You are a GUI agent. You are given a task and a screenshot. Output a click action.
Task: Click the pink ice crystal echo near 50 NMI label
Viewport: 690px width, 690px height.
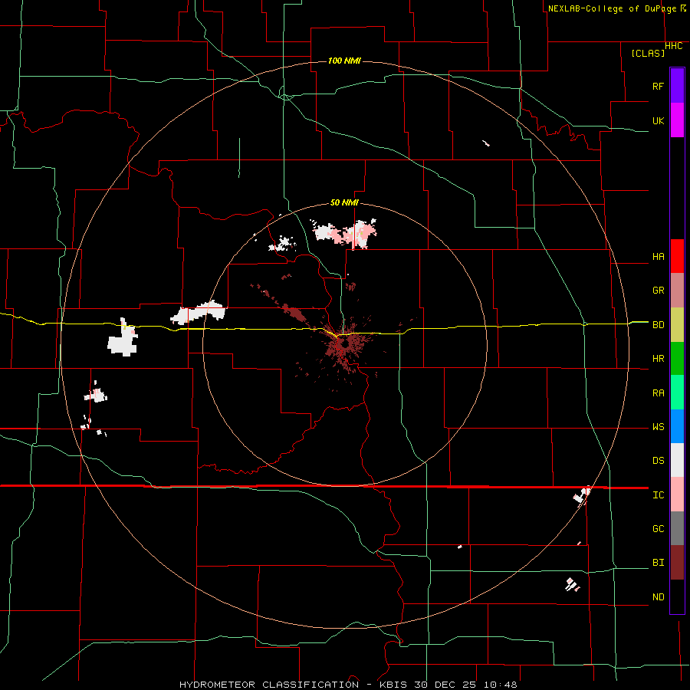[354, 234]
